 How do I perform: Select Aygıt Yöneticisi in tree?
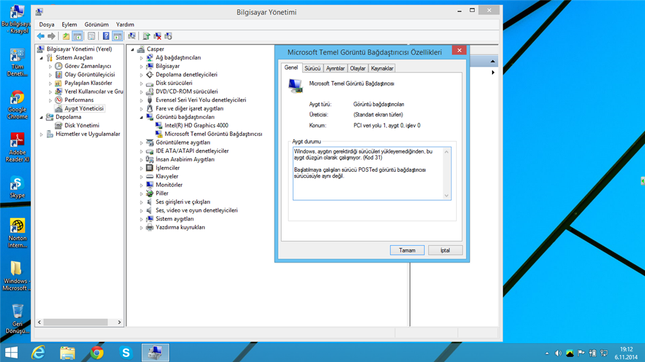click(84, 108)
